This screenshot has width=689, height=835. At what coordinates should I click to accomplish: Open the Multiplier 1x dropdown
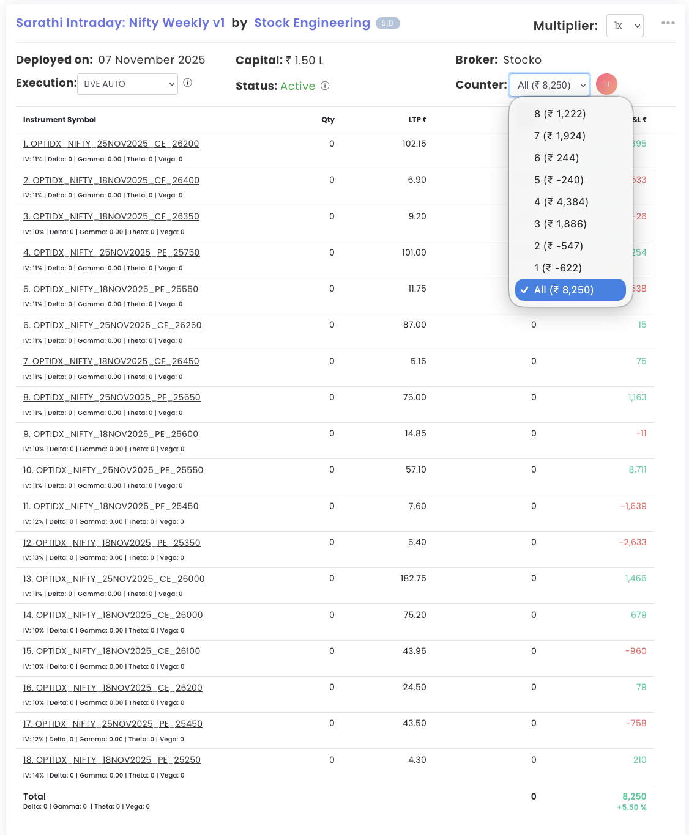(625, 26)
